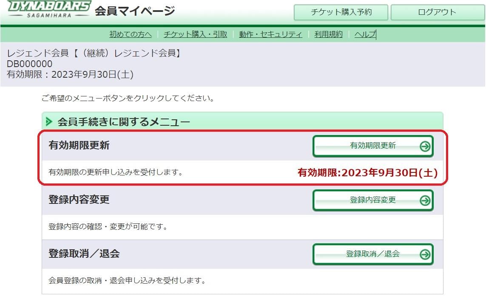The width and height of the screenshot is (486, 296).
Task: Open the 初めての方へ link
Action: (x=130, y=34)
